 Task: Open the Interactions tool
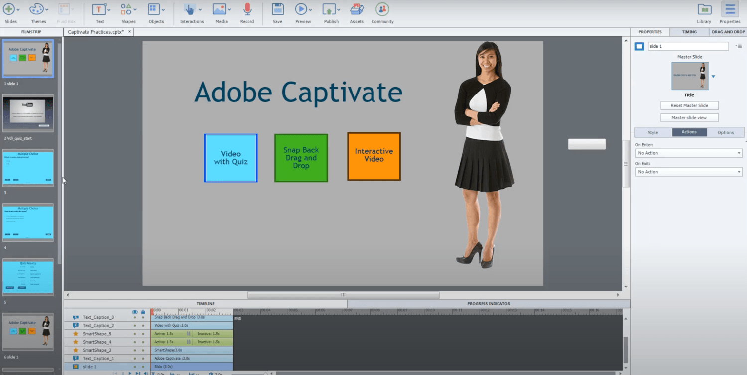coord(189,9)
